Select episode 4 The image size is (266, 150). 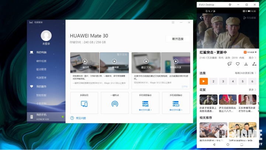(x=233, y=81)
